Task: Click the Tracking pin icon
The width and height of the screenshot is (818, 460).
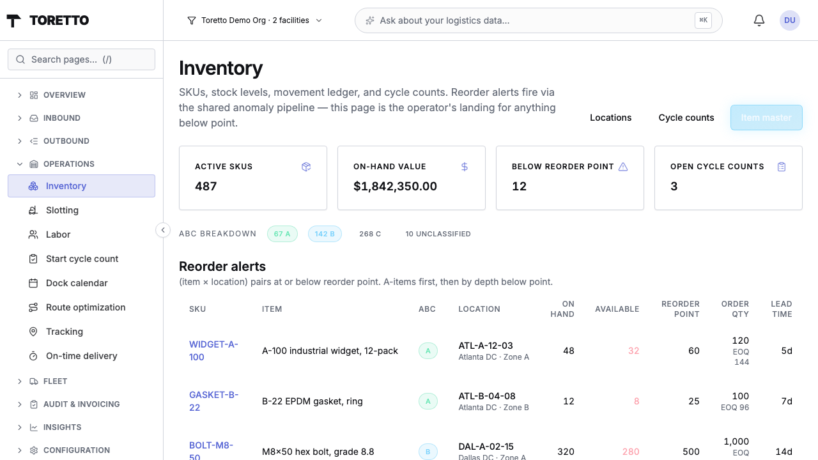Action: click(x=33, y=332)
